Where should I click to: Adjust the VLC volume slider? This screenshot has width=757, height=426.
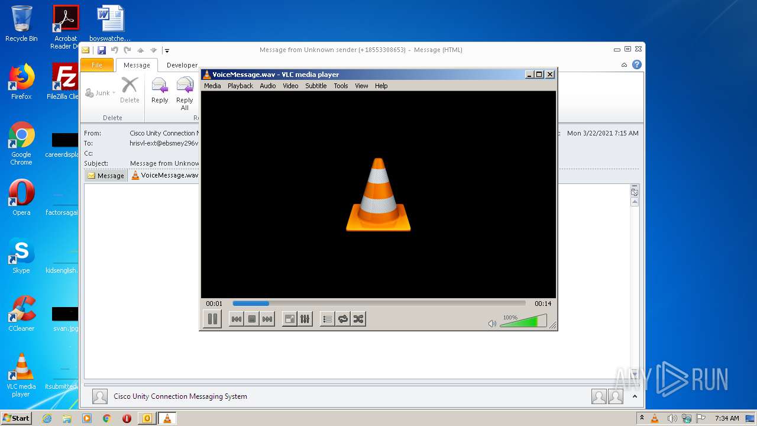pyautogui.click(x=523, y=321)
